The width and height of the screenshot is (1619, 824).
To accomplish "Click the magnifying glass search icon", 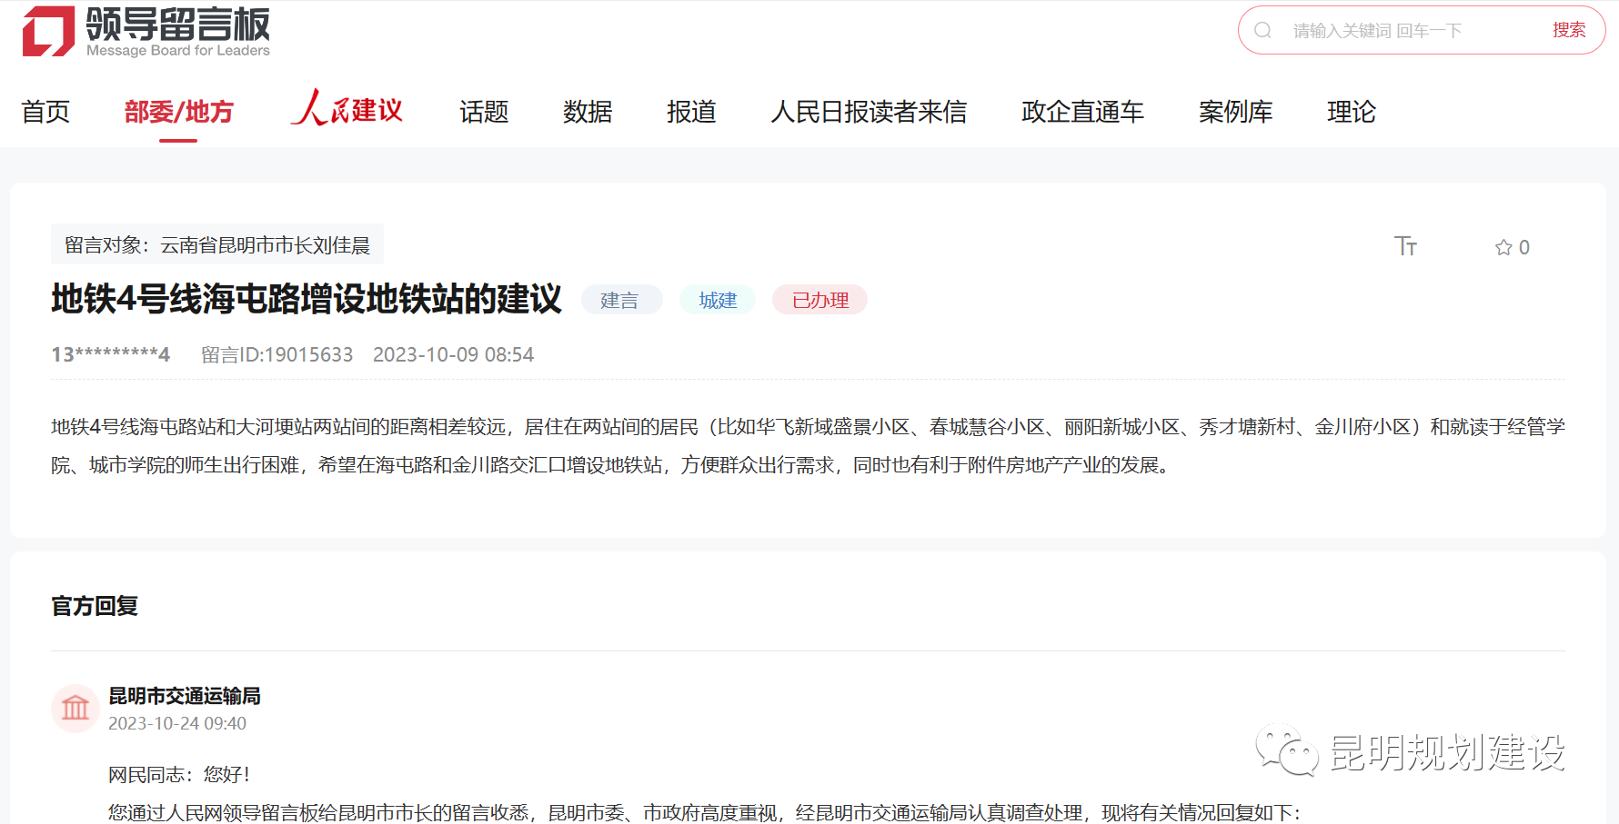I will pos(1262,30).
